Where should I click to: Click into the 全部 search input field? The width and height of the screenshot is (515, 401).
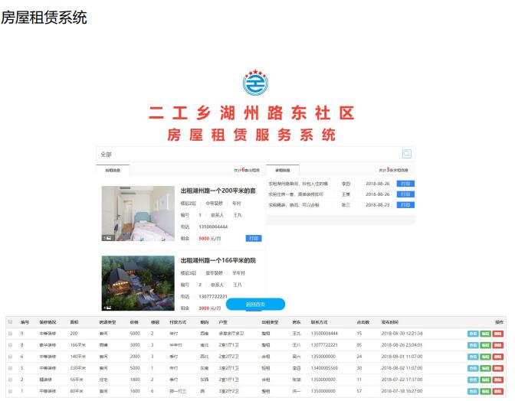coord(249,154)
